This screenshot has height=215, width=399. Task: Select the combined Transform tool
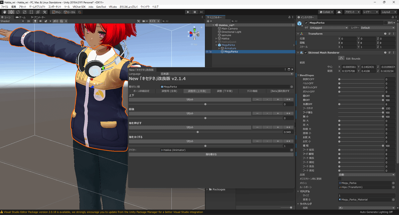(x=38, y=12)
